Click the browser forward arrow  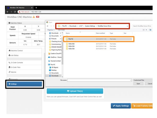11,12
